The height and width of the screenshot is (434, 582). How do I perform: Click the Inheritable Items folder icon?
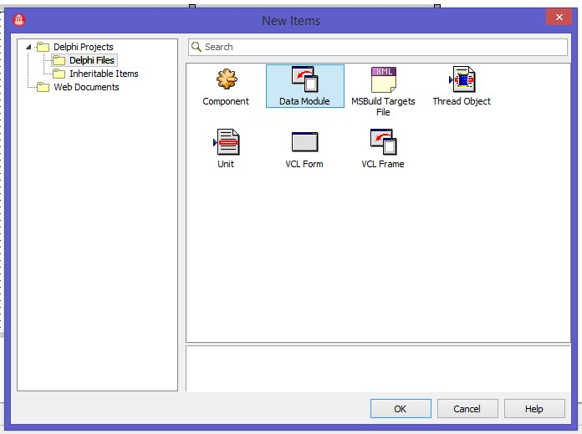[59, 74]
